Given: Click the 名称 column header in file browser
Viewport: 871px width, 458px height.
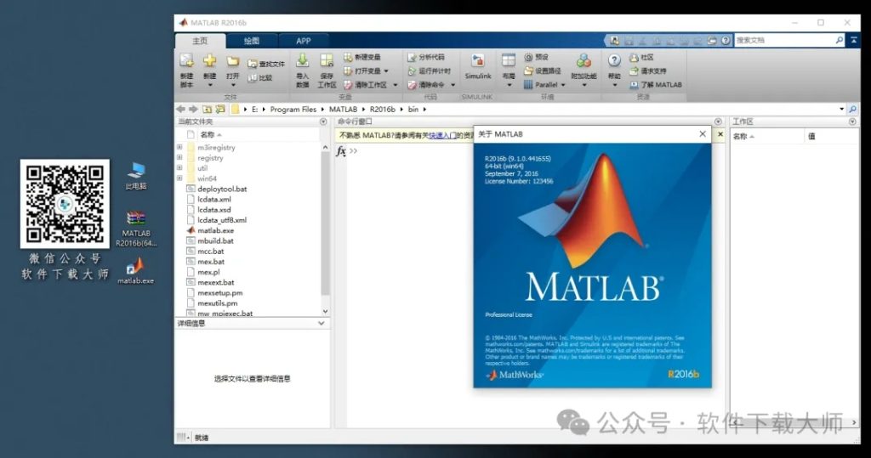Looking at the screenshot, I should tap(208, 134).
